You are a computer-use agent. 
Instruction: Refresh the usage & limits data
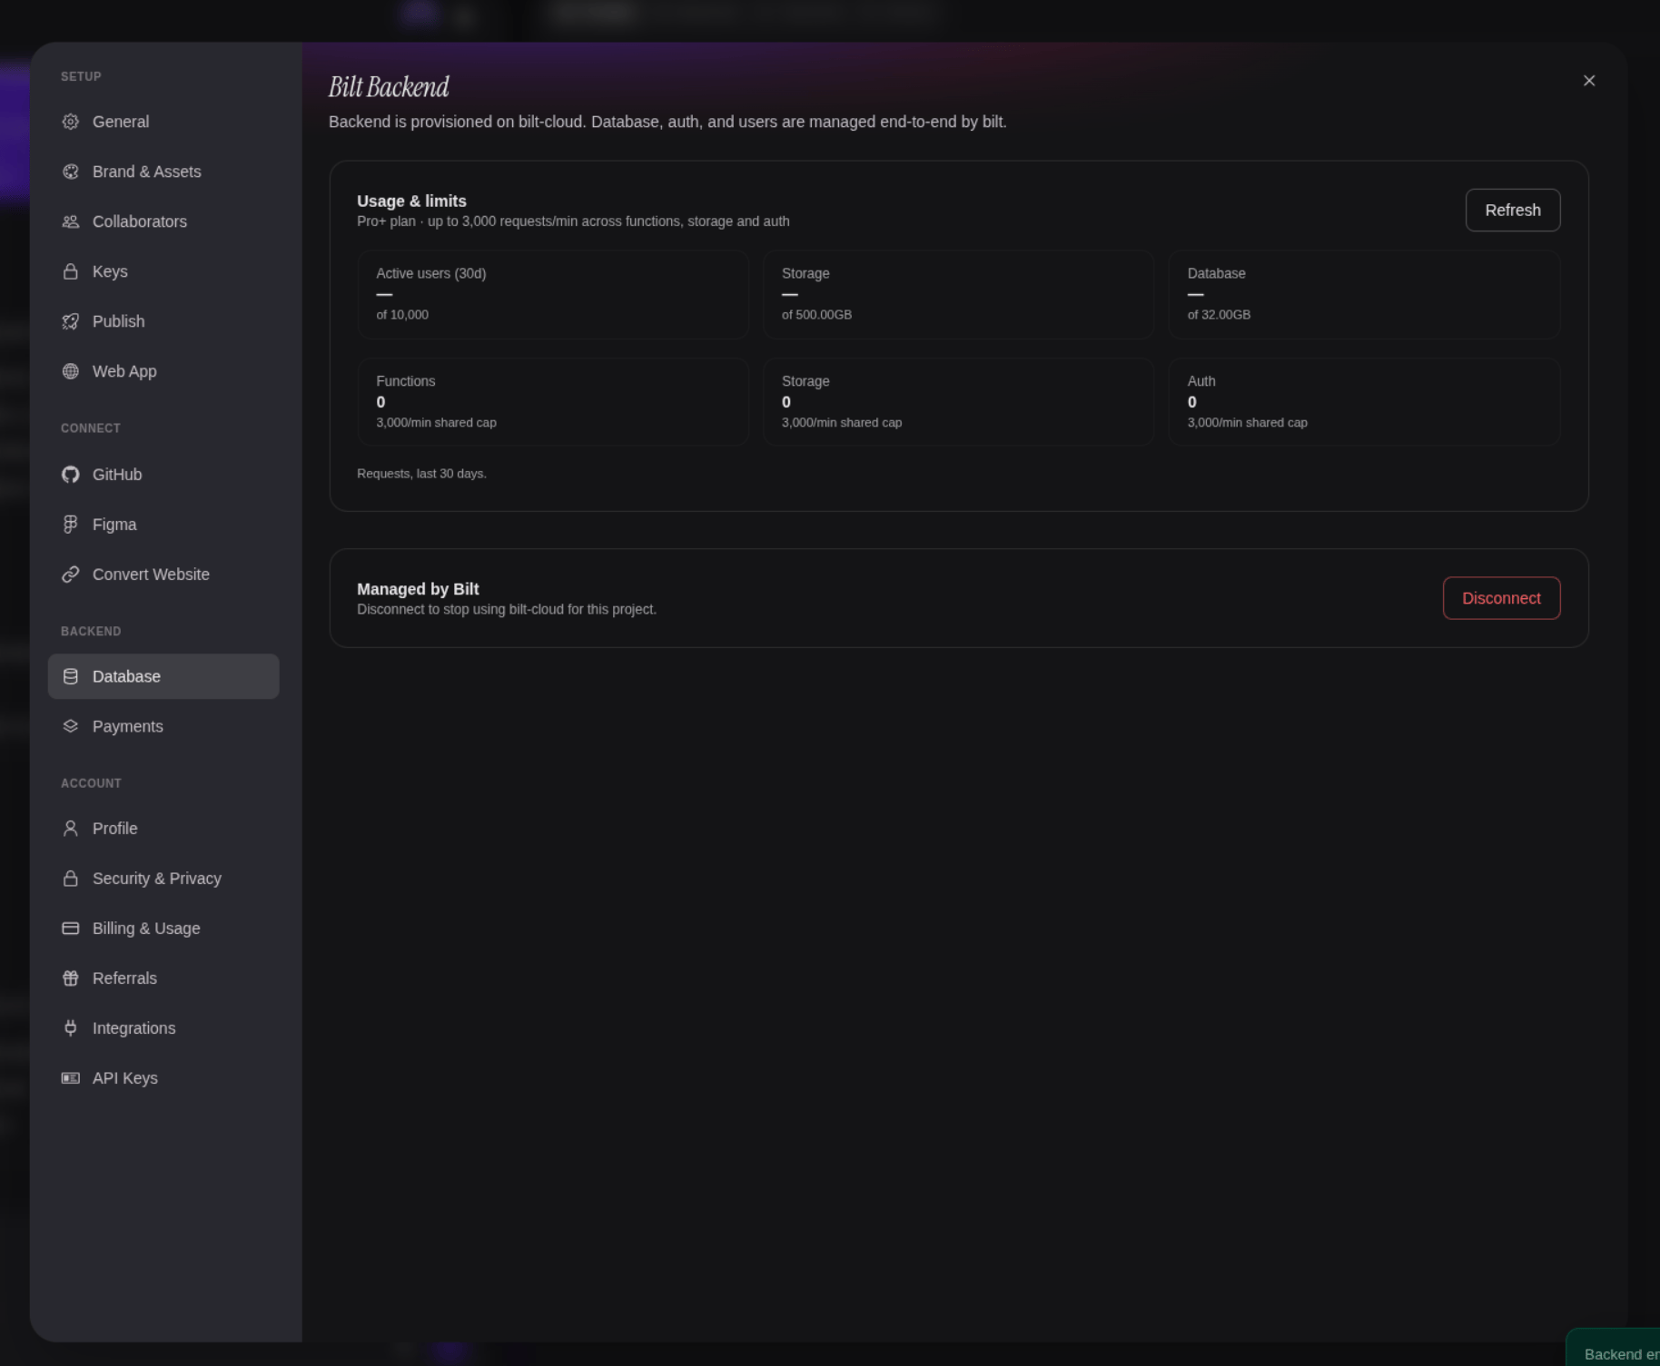[1512, 210]
